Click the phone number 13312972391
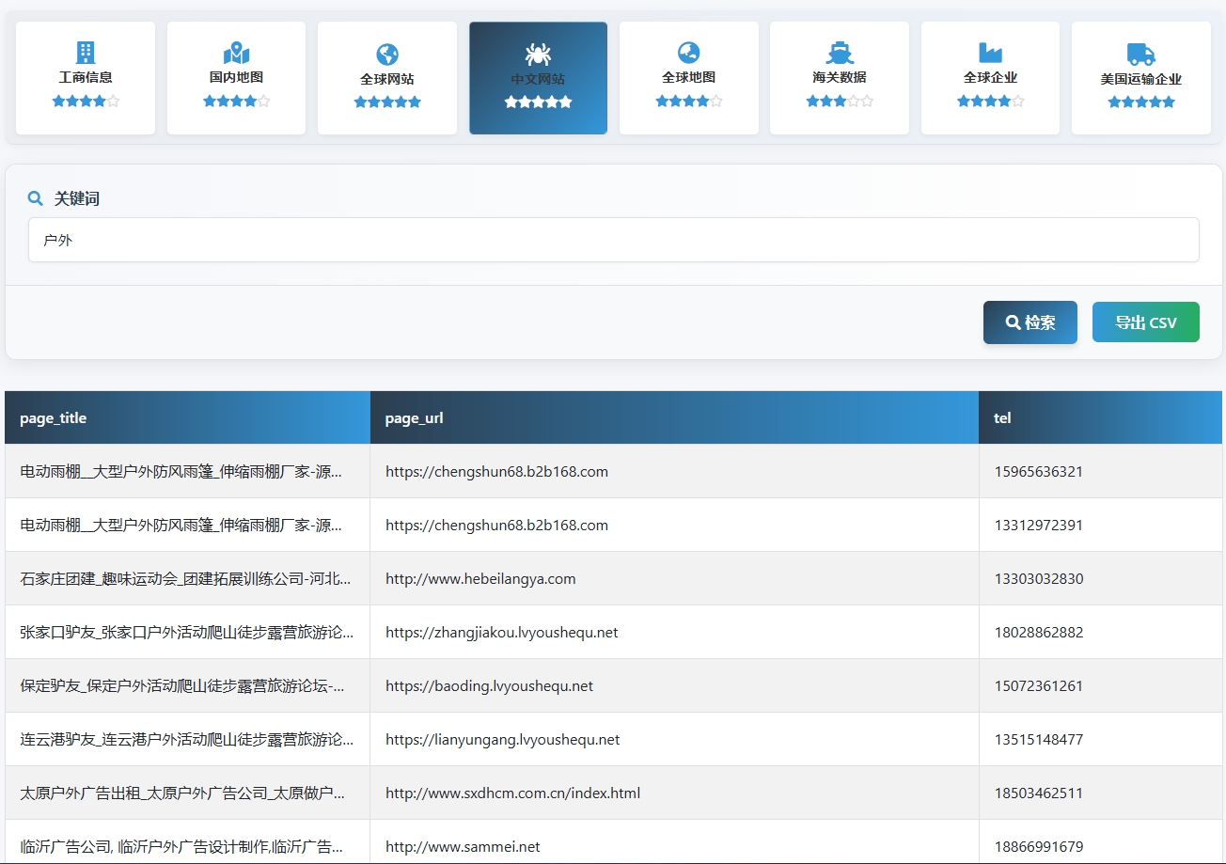1226x864 pixels. coord(1039,525)
